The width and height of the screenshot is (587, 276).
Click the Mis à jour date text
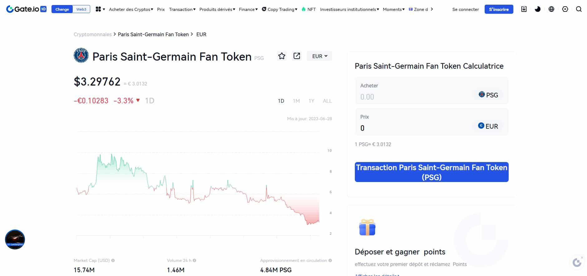310,119
